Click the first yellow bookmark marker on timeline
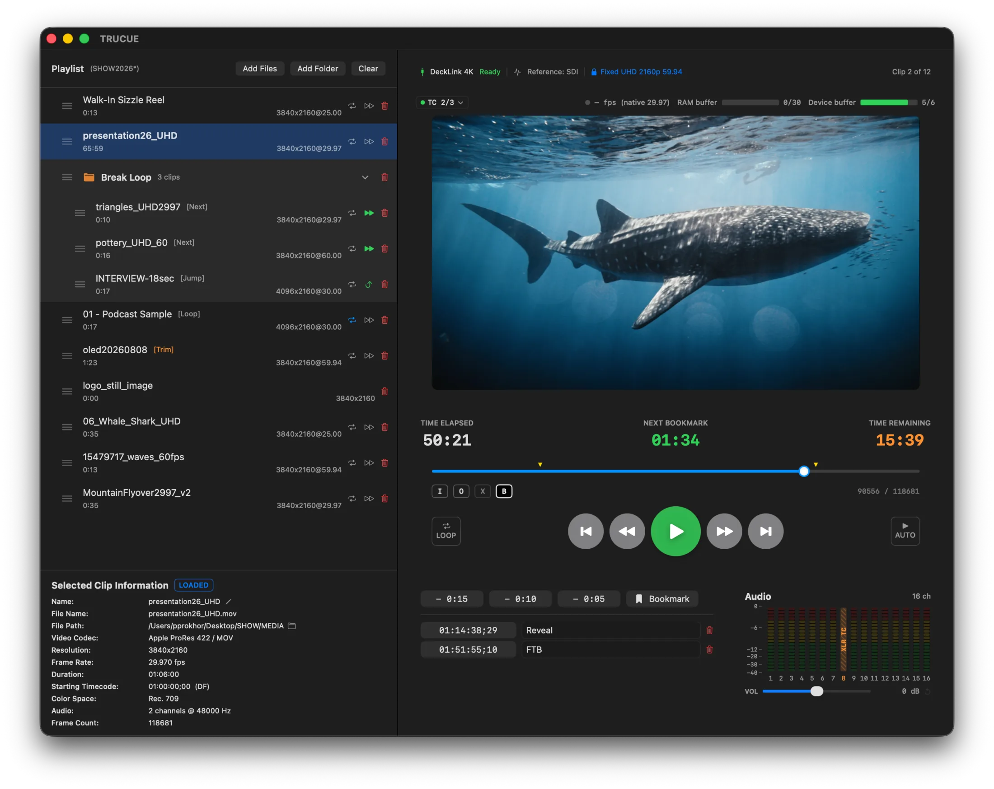Image resolution: width=994 pixels, height=789 pixels. point(540,465)
